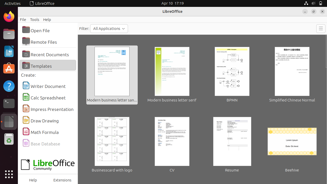
Task: Create a new Calc Spreadsheet
Action: (x=48, y=98)
